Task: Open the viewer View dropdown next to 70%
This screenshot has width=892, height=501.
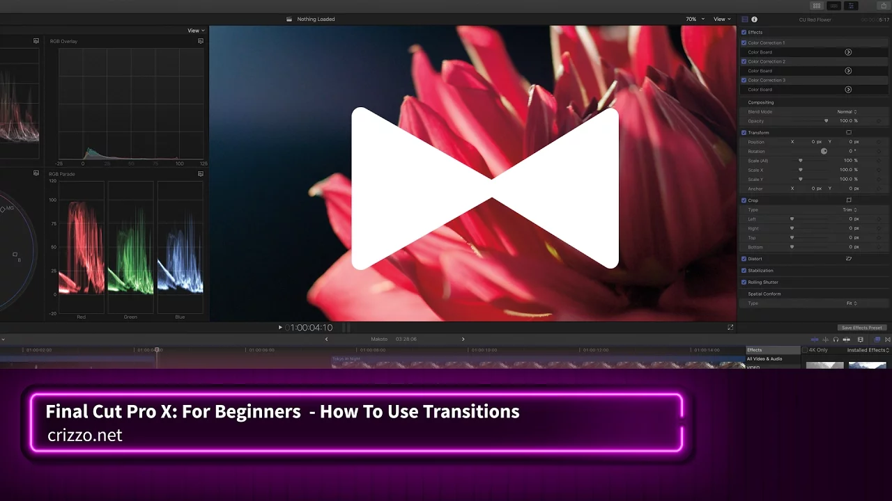Action: (722, 19)
